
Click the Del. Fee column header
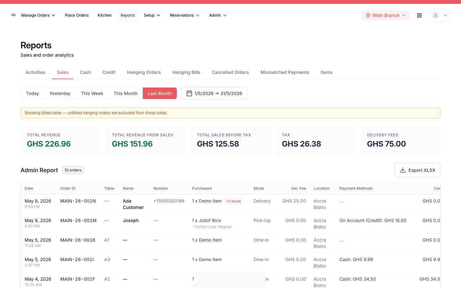[298, 188]
